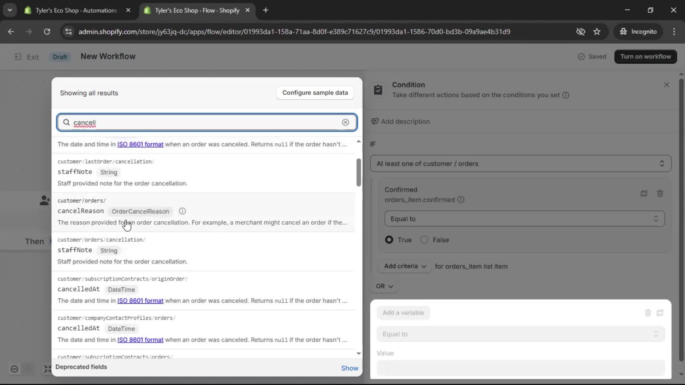Zoom out the workflow canvas

click(14, 369)
